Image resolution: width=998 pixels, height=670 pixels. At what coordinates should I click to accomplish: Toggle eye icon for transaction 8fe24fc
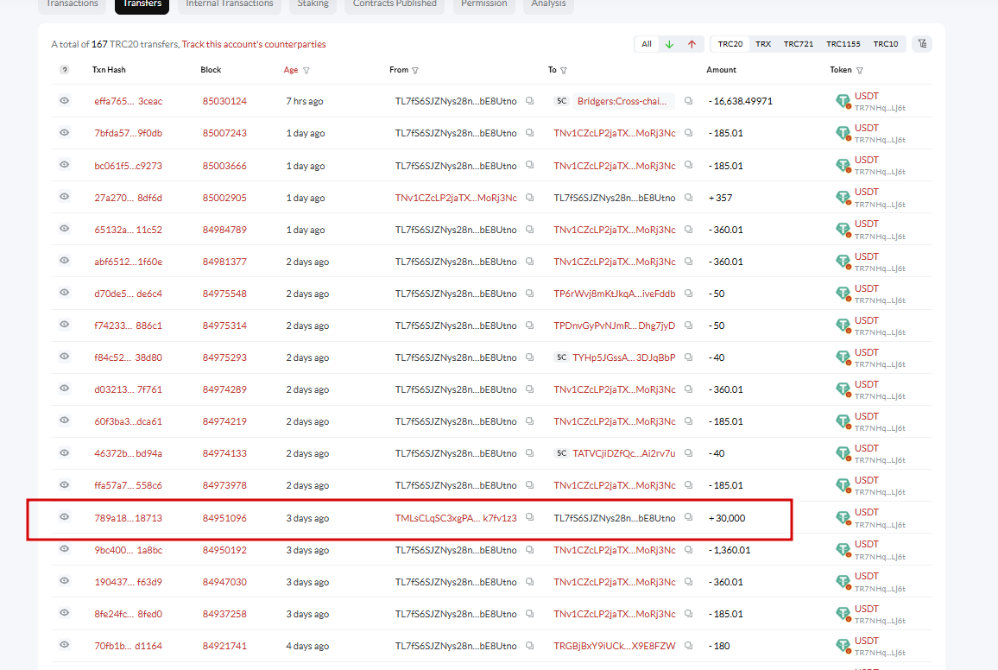coord(64,613)
